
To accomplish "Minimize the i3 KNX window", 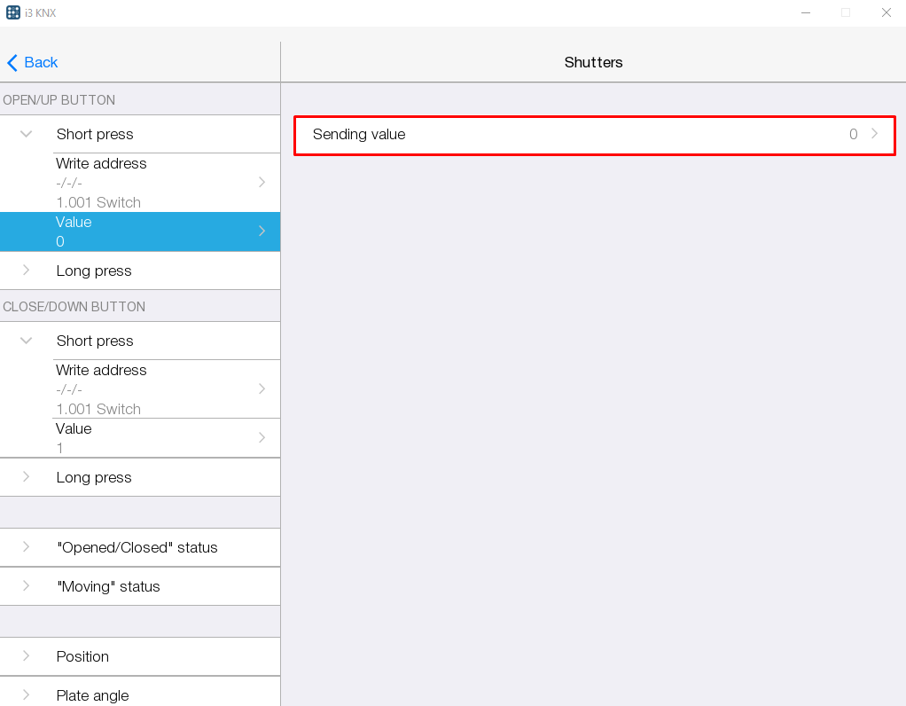I will [806, 12].
